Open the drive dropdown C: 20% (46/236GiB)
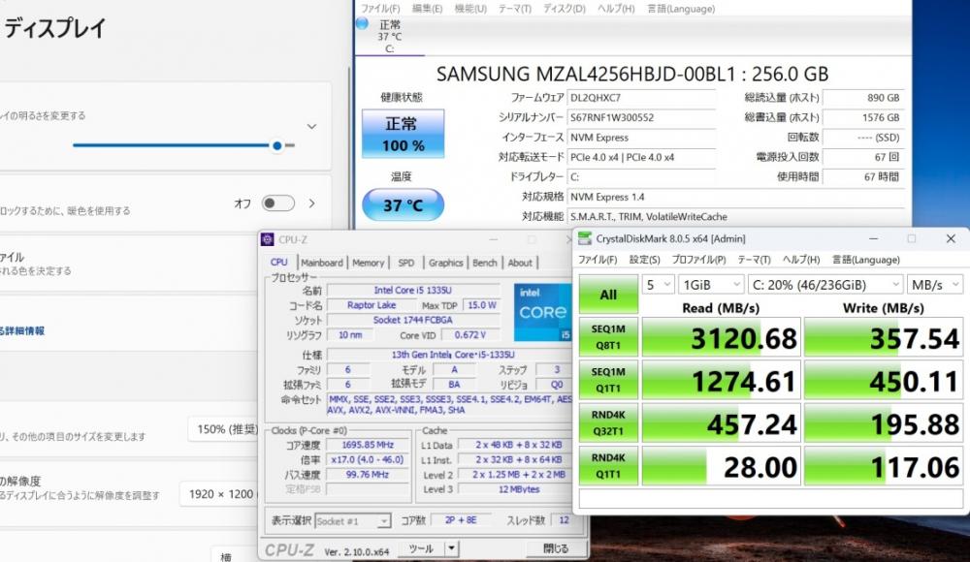Viewport: 970px width, 562px height. (825, 285)
